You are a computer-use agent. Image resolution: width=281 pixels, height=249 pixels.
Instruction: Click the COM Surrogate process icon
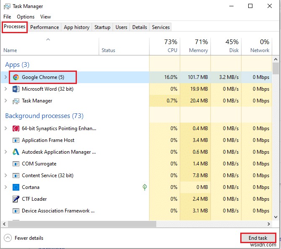tap(16, 164)
